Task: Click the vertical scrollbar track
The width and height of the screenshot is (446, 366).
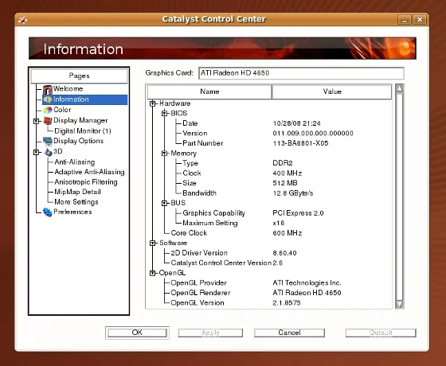Action: click(x=400, y=197)
